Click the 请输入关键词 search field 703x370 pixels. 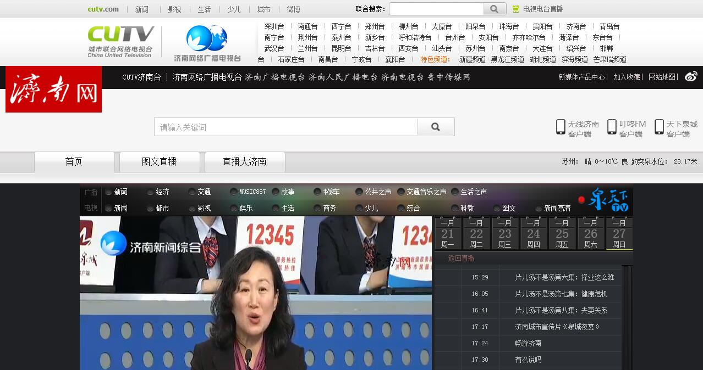click(x=285, y=127)
